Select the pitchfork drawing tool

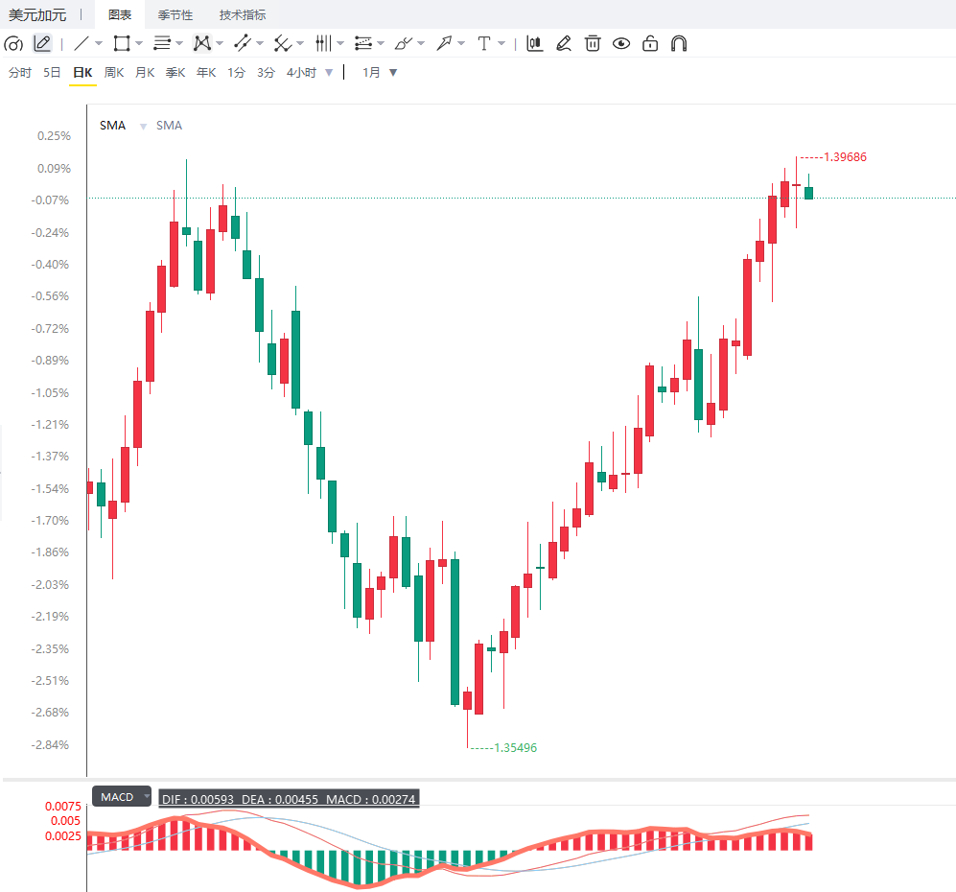[282, 44]
